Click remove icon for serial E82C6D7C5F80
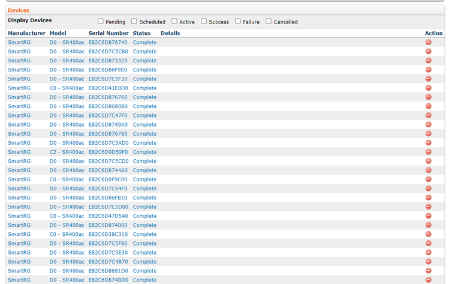The width and height of the screenshot is (467, 284). click(x=428, y=243)
